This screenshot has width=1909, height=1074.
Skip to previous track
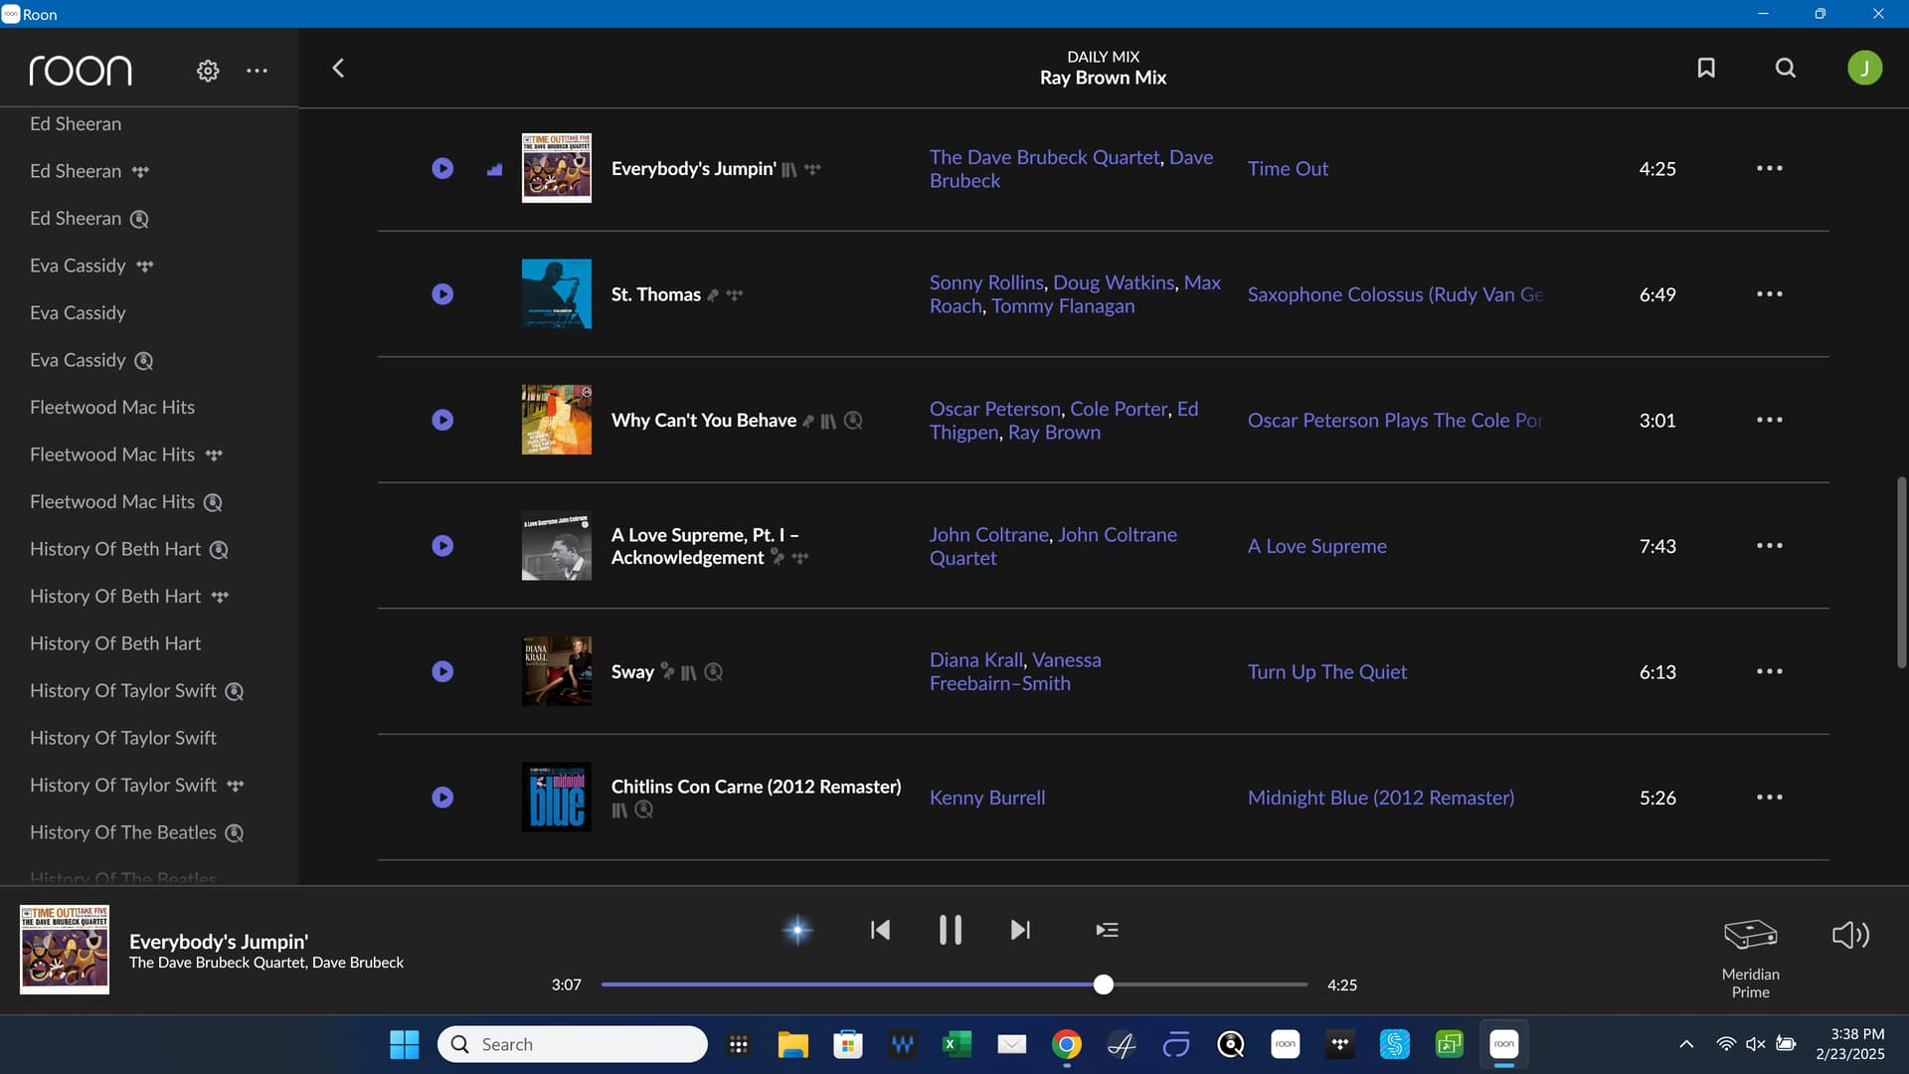pos(880,930)
